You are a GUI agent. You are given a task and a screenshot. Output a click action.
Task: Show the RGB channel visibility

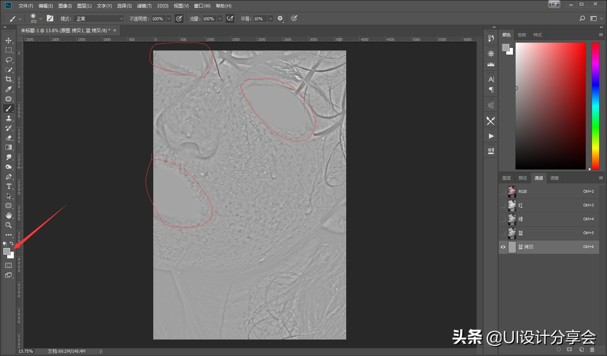(x=503, y=191)
